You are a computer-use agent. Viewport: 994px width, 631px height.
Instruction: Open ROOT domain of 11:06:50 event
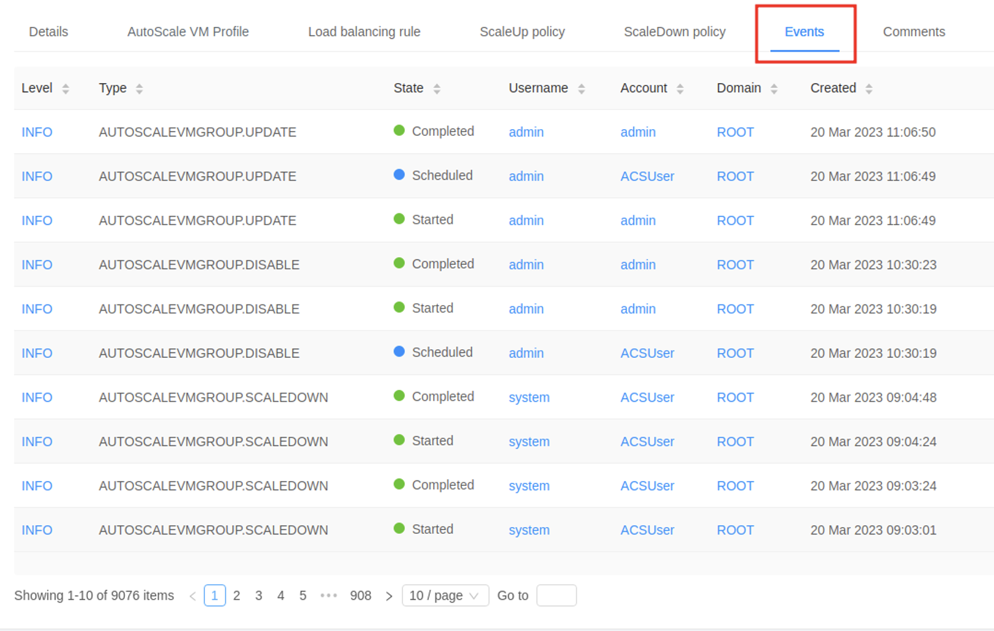(735, 132)
